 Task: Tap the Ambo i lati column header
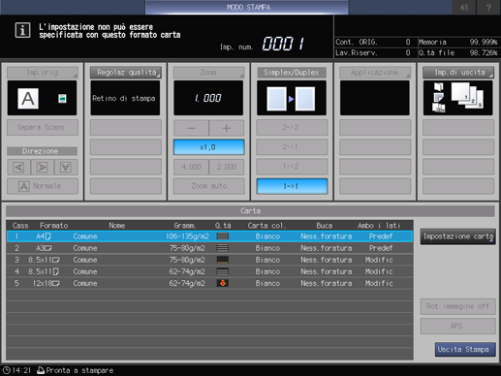pos(379,226)
